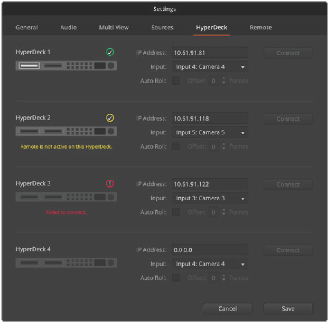The image size is (329, 323).
Task: Select the HyperDeck 2 device image
Action: coord(66,132)
